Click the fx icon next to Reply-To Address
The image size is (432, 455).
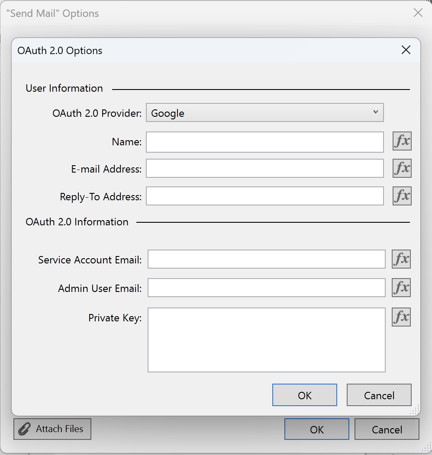point(402,196)
